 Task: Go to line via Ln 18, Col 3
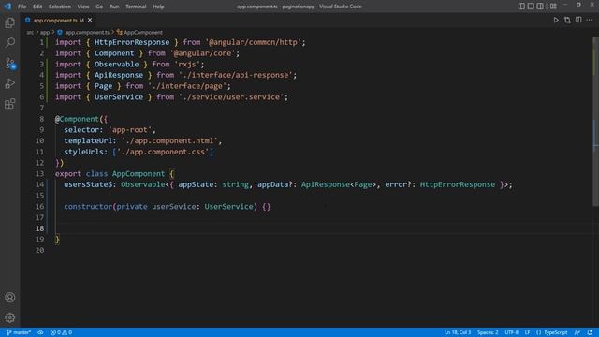tap(458, 332)
